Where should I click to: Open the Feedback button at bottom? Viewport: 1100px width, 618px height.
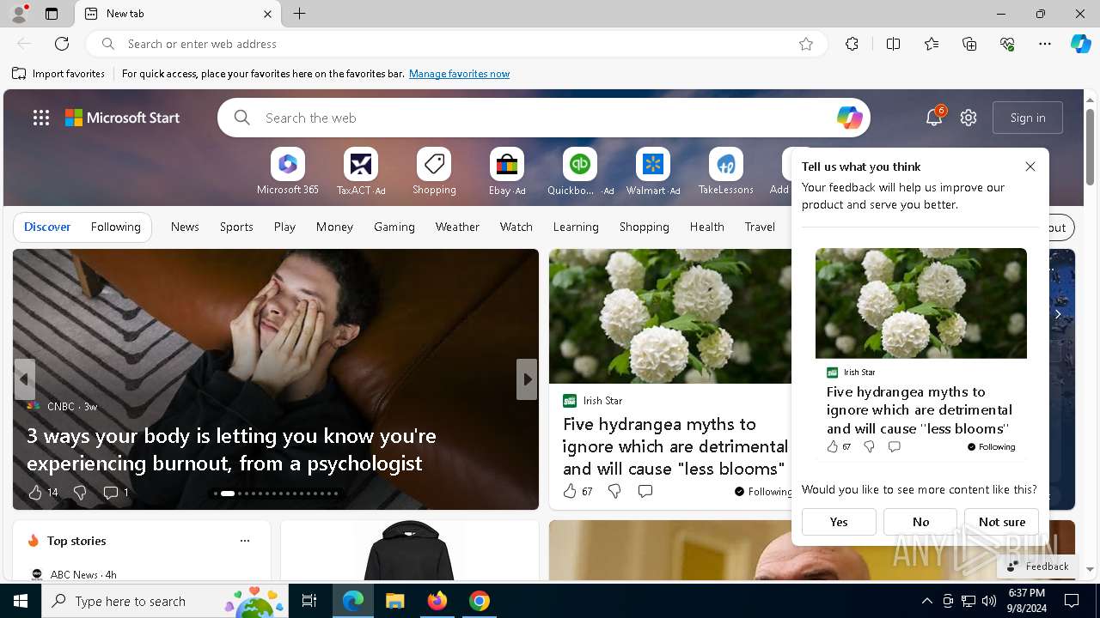tap(1037, 566)
